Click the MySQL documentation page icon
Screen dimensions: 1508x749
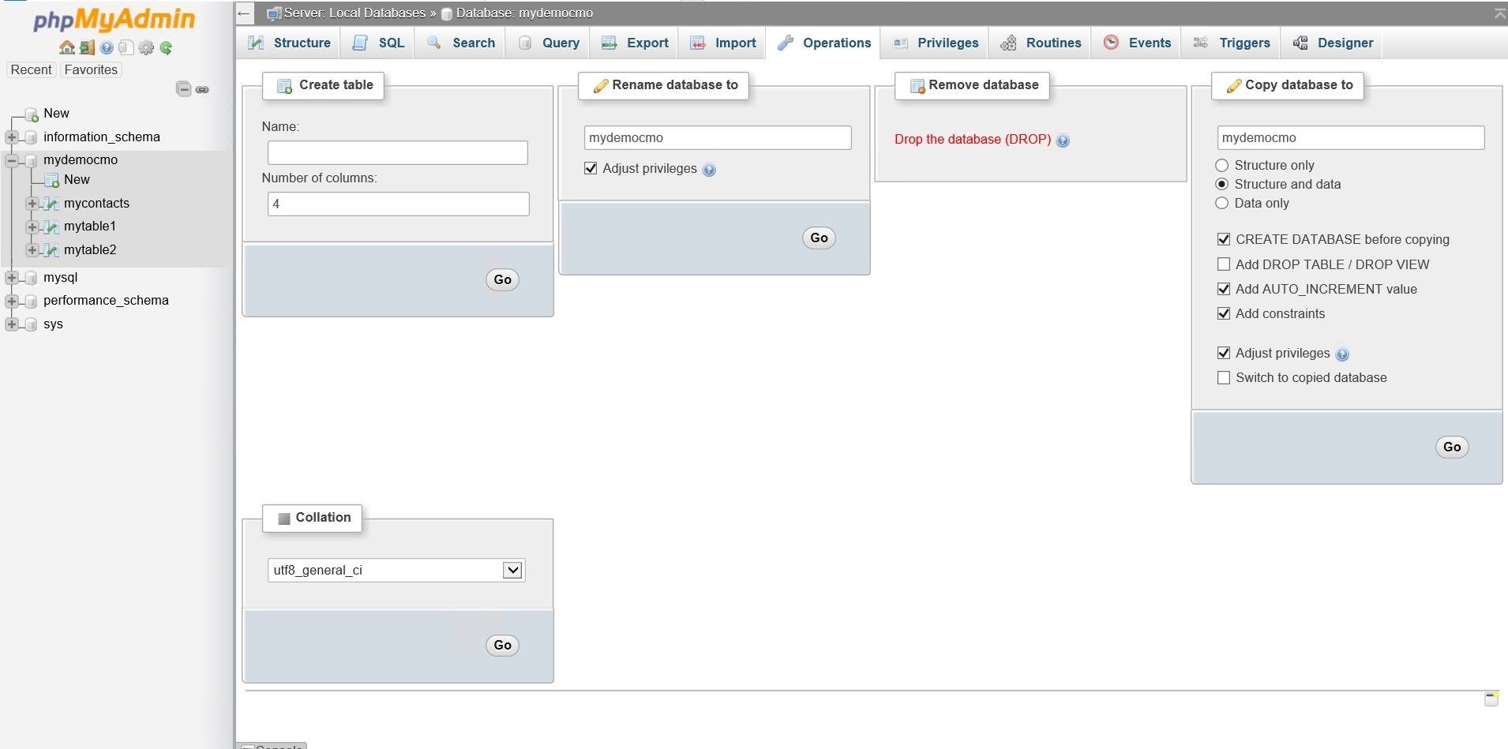click(x=126, y=47)
